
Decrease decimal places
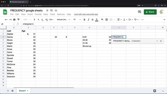pos(42,20)
